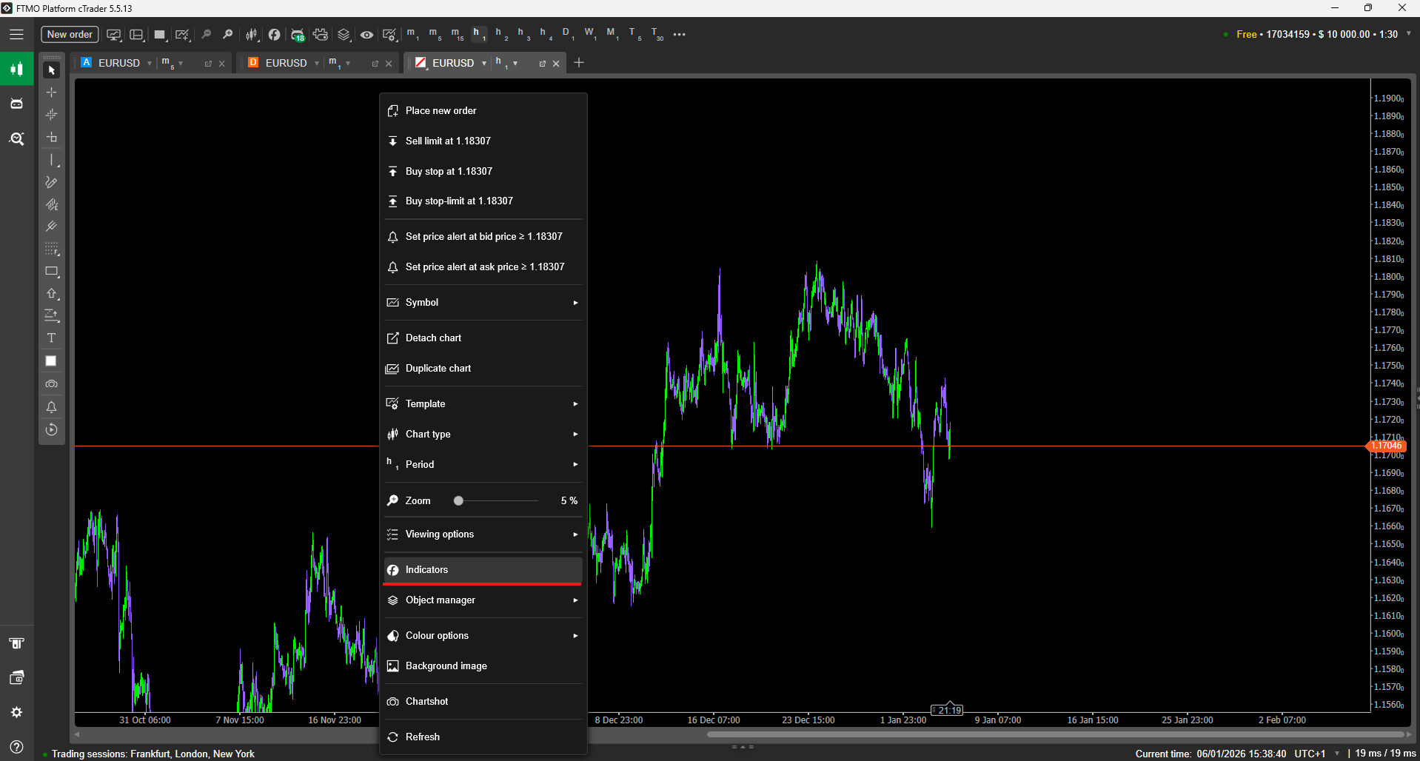Click the Rectangle shape tool
Image resolution: width=1420 pixels, height=761 pixels.
51,272
